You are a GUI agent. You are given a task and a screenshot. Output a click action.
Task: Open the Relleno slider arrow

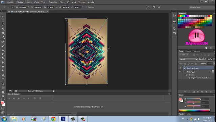click(214, 64)
